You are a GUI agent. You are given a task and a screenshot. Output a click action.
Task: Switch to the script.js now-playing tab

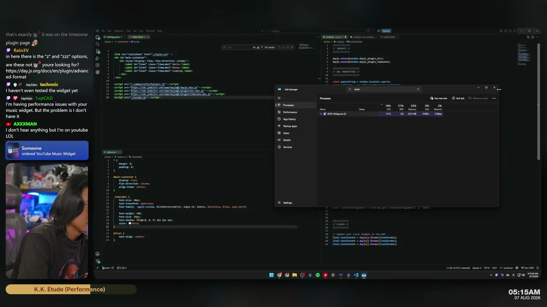coord(363,37)
